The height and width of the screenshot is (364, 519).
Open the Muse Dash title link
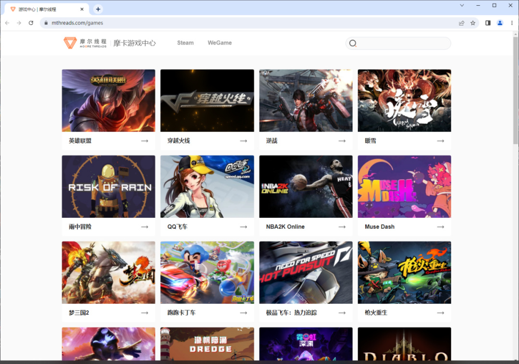[x=380, y=227]
